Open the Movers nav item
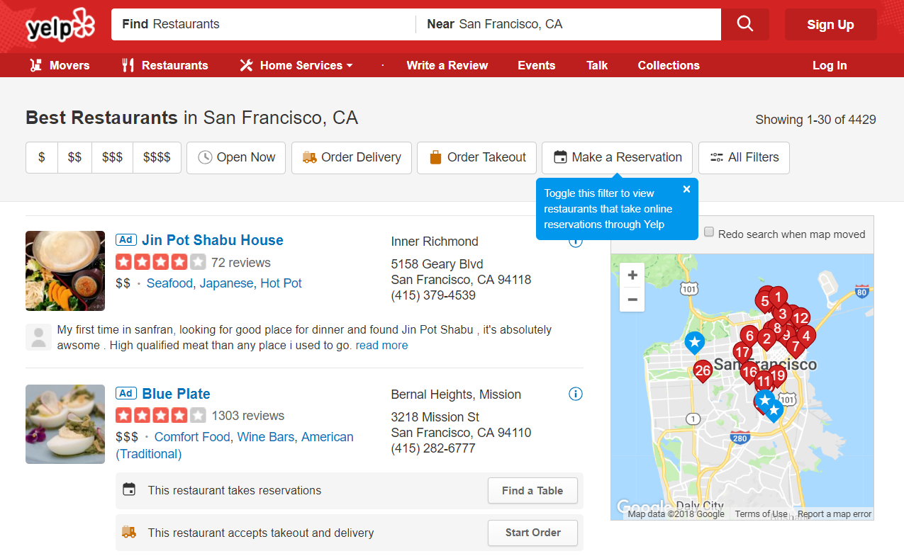Screen dimensions: 904x556 click(60, 65)
